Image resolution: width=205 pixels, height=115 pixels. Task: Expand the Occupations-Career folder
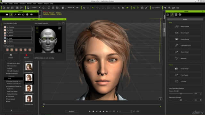tap(6, 86)
